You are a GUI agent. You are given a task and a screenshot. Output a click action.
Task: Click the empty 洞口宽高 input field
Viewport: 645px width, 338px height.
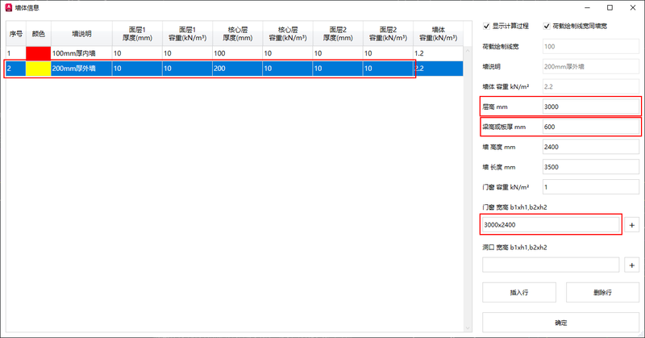click(551, 265)
